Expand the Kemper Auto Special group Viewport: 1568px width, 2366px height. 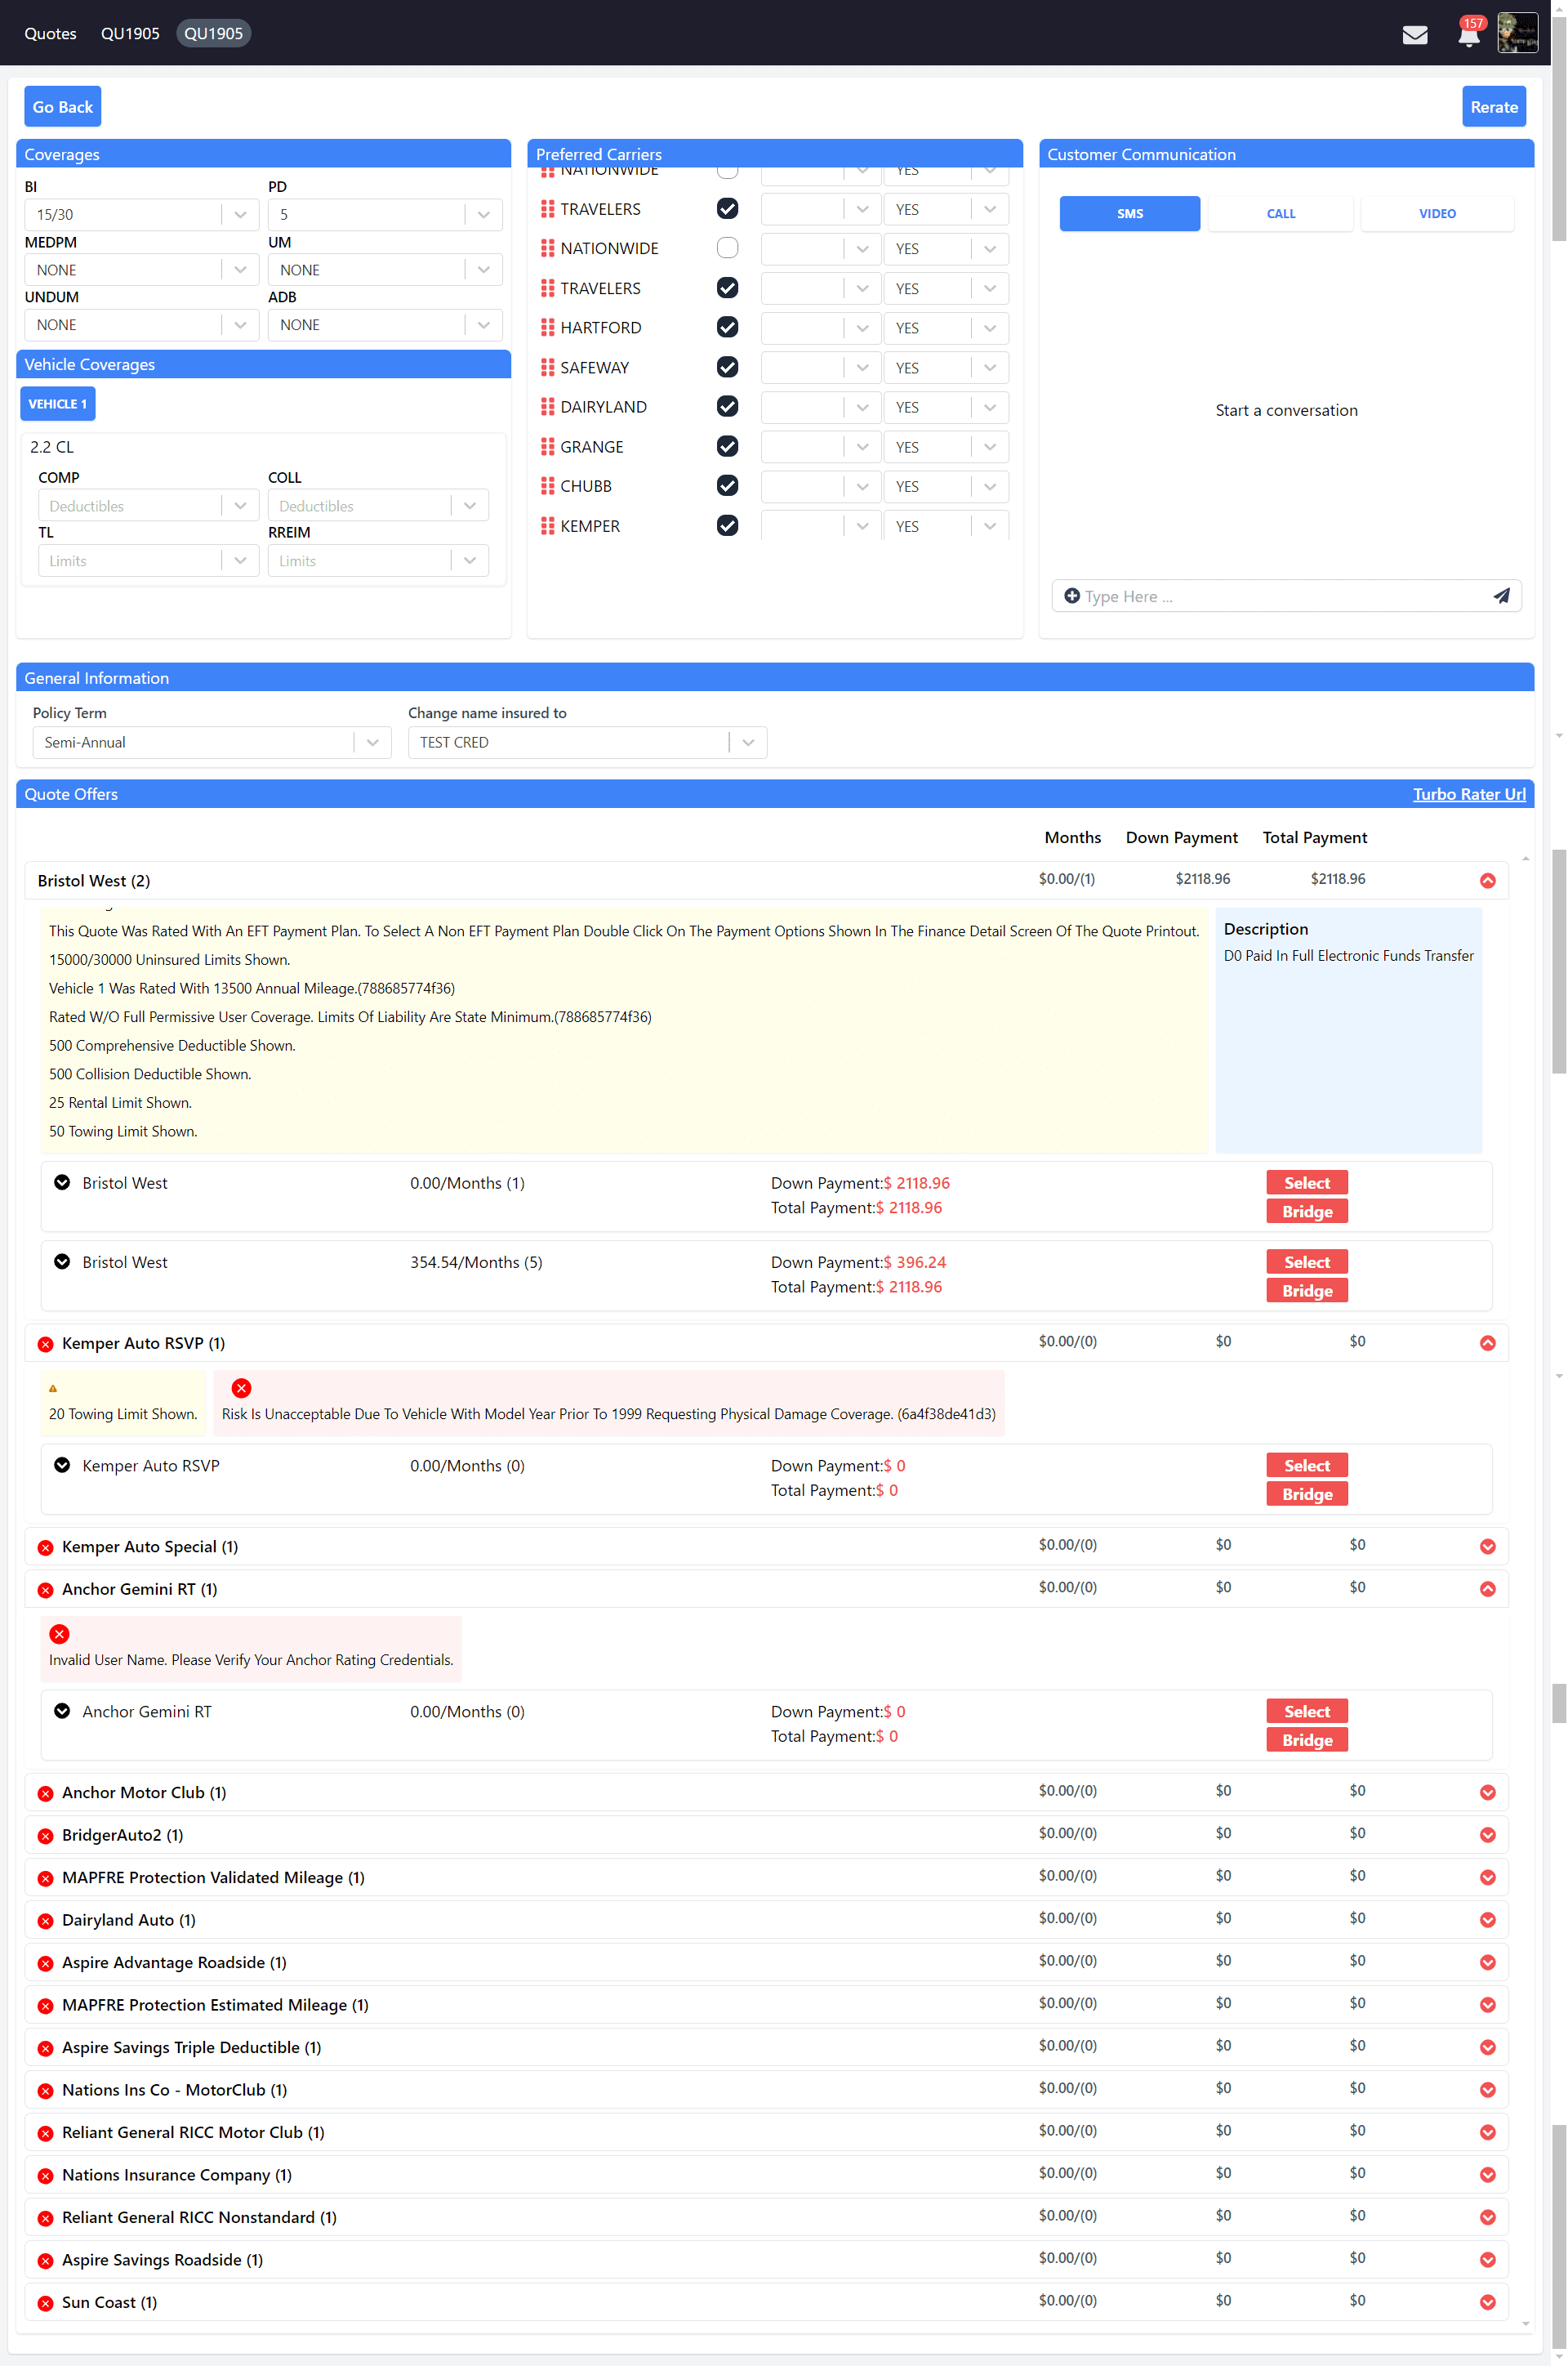[1487, 1547]
